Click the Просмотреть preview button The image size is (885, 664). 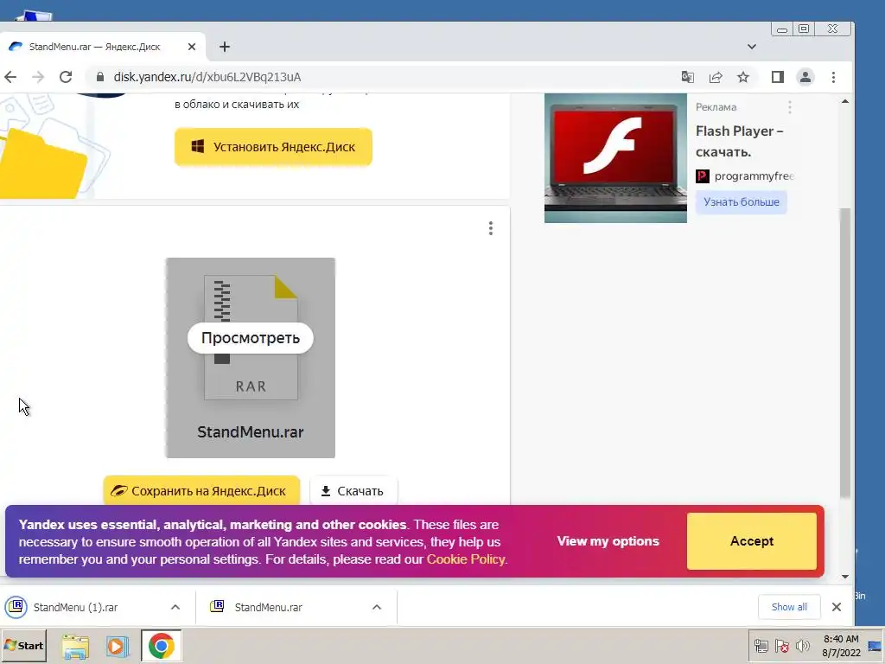[250, 338]
